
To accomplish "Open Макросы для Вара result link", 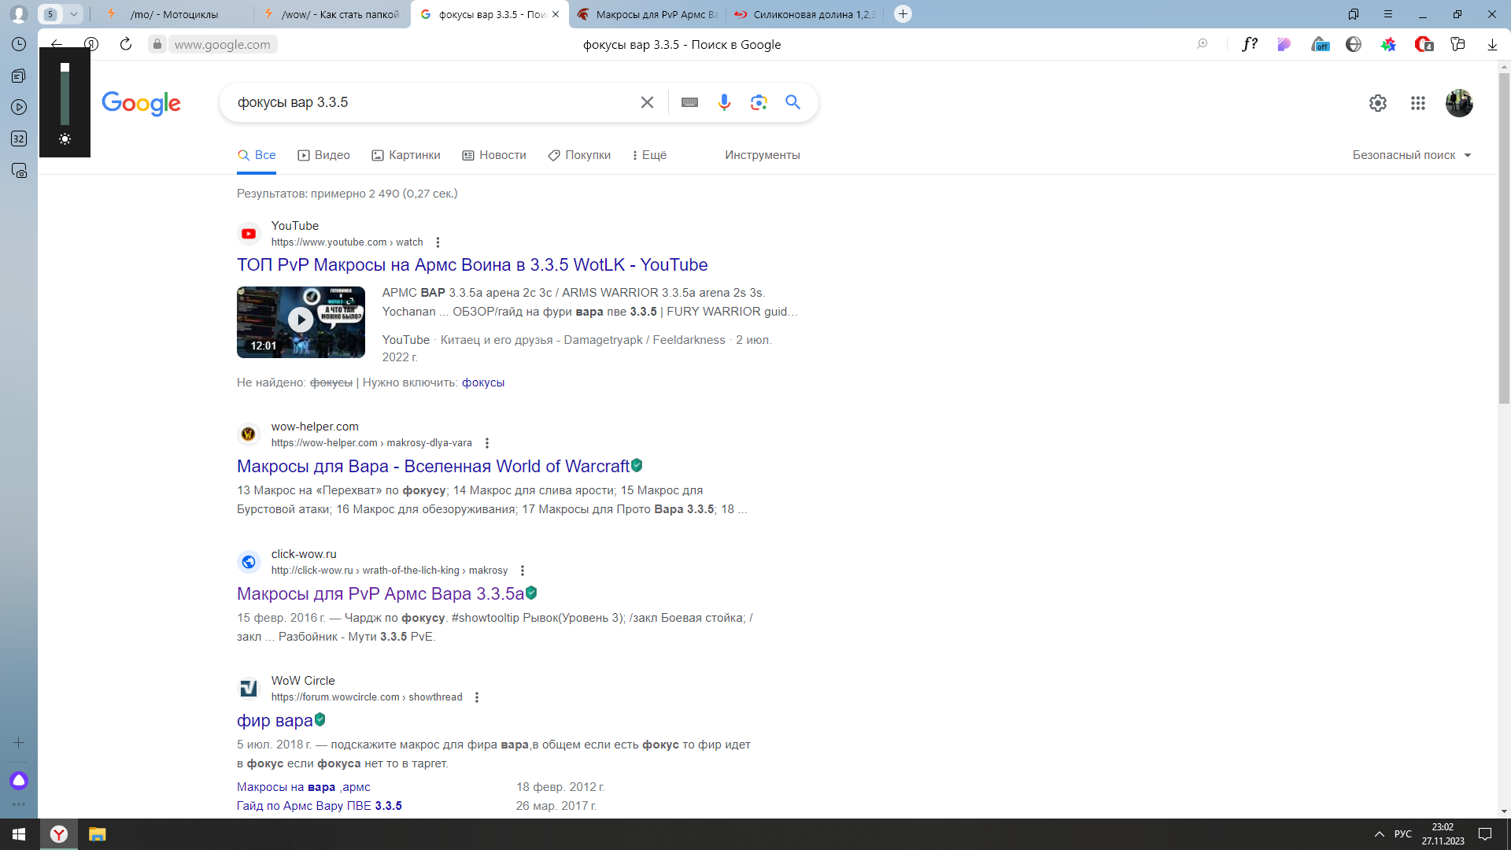I will click(x=433, y=467).
